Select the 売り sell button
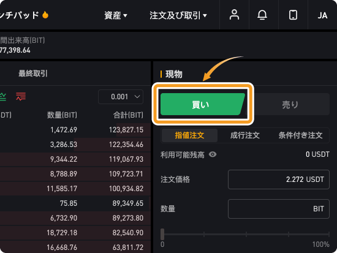The image size is (337, 253). pos(290,104)
